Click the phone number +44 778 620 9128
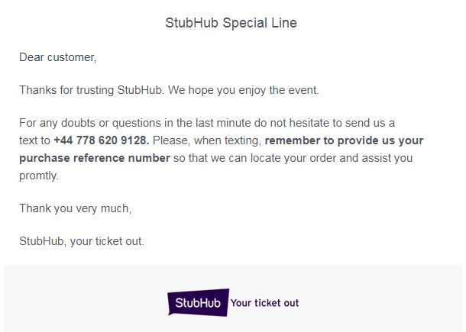Viewport: 466px width, 332px height. 102,140
